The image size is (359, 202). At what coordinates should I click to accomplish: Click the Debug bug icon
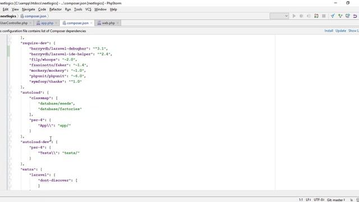coord(301,16)
